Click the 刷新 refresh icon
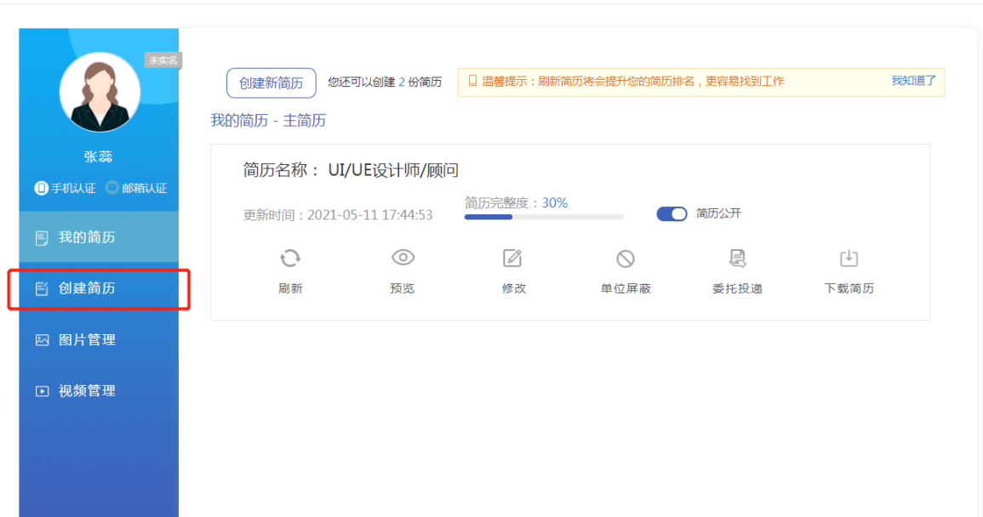Viewport: 983px width, 517px height. pyautogui.click(x=290, y=258)
